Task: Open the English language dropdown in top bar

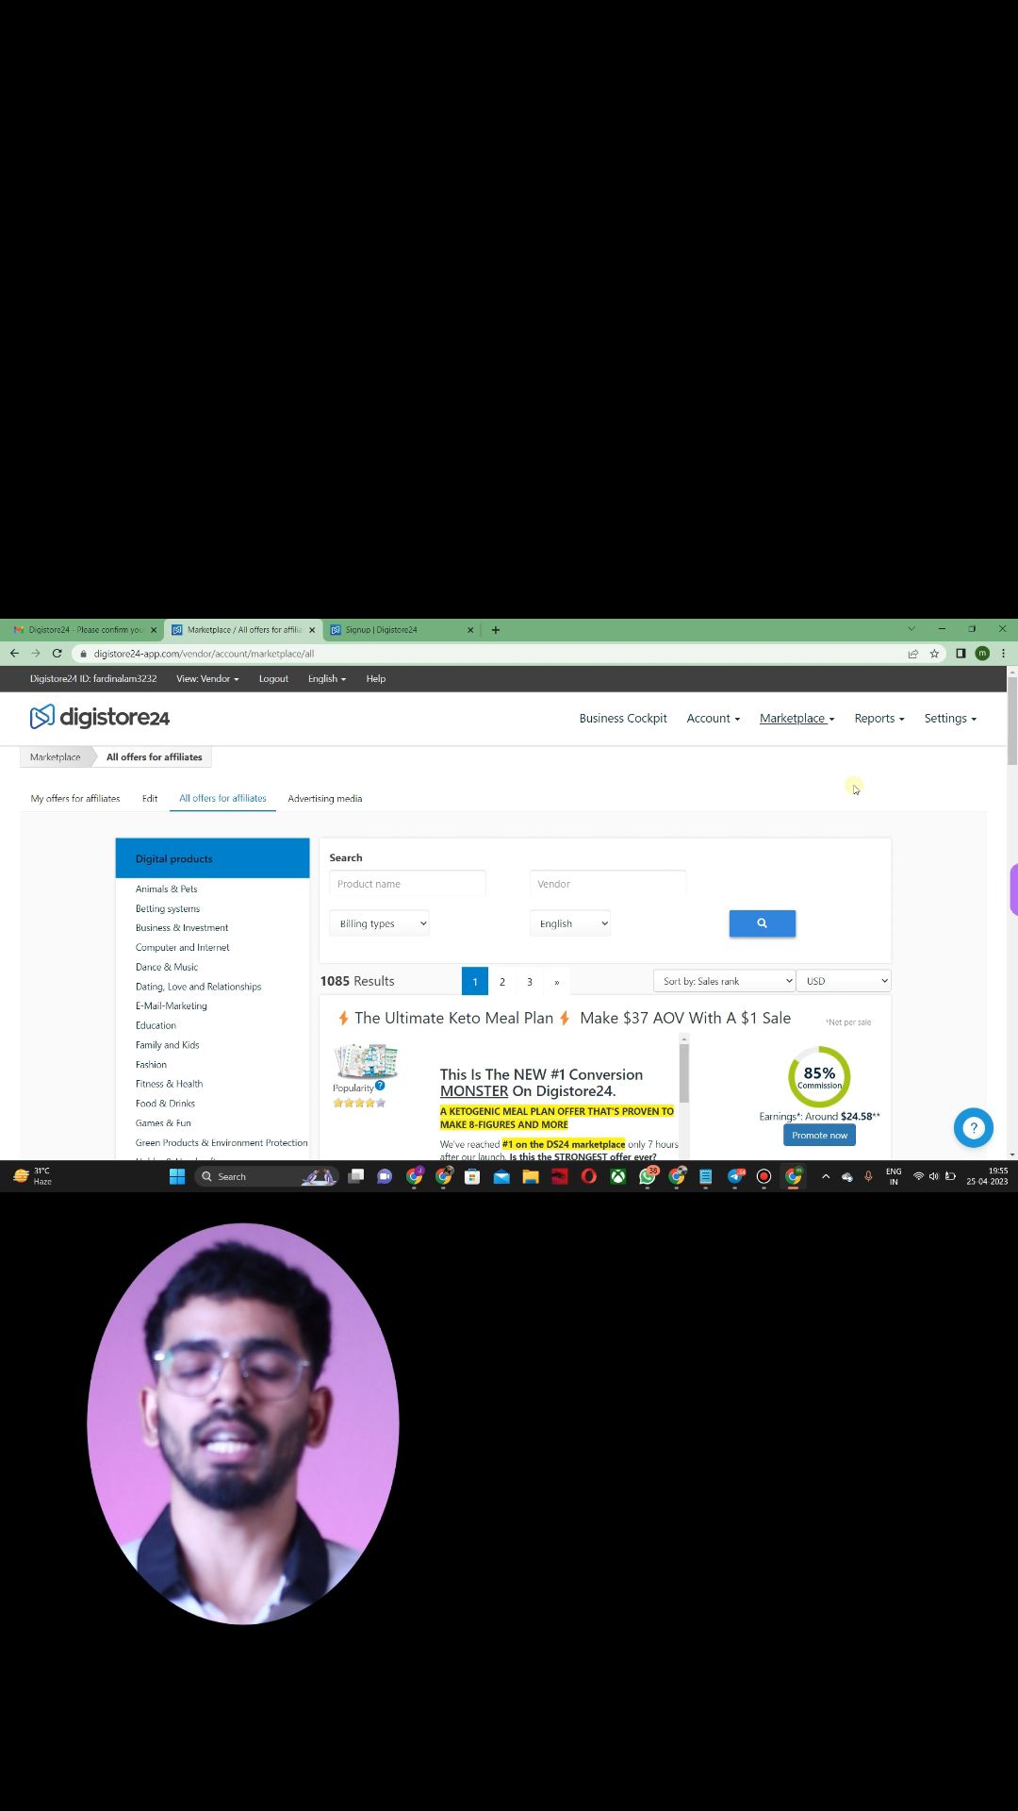Action: pos(326,678)
